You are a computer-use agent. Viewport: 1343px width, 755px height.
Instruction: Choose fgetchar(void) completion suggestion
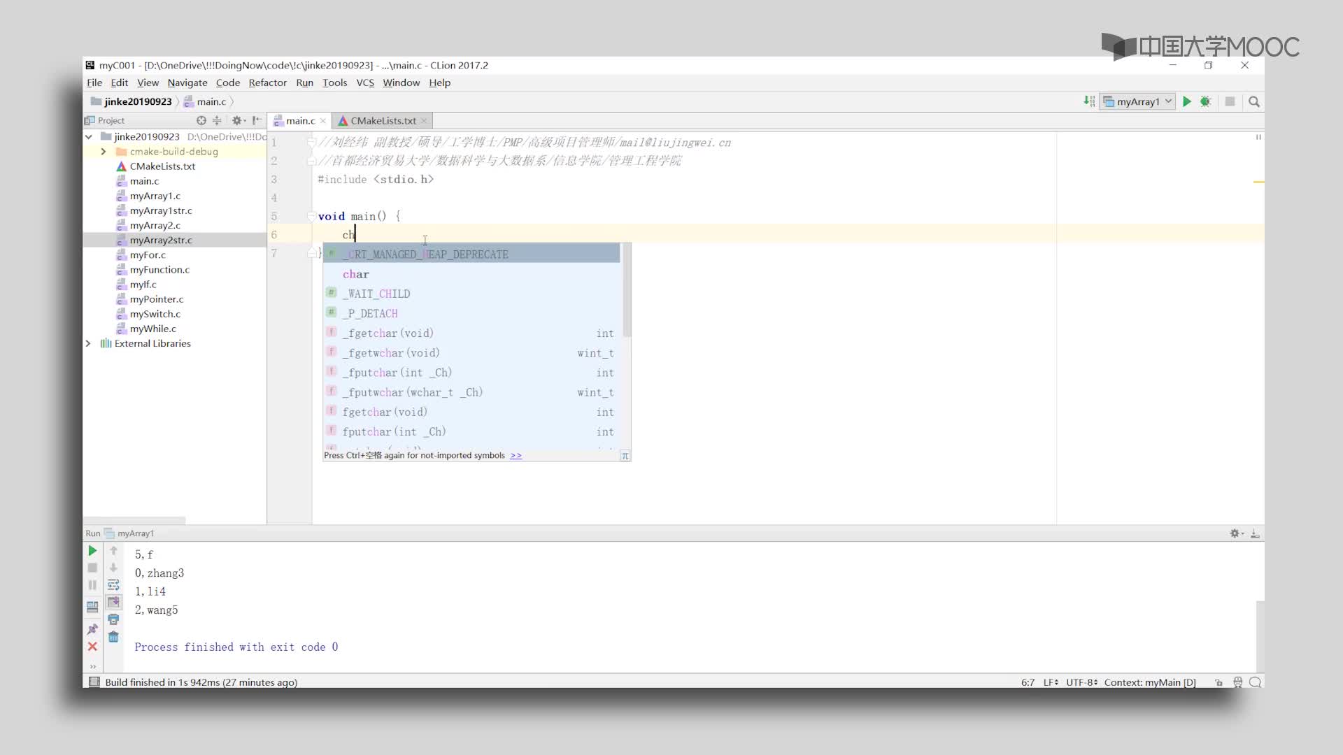tap(472, 412)
